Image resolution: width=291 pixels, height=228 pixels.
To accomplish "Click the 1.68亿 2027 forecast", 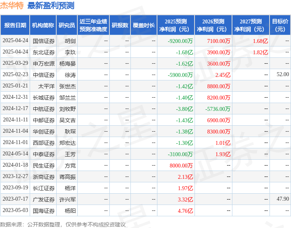I will [x=261, y=41].
